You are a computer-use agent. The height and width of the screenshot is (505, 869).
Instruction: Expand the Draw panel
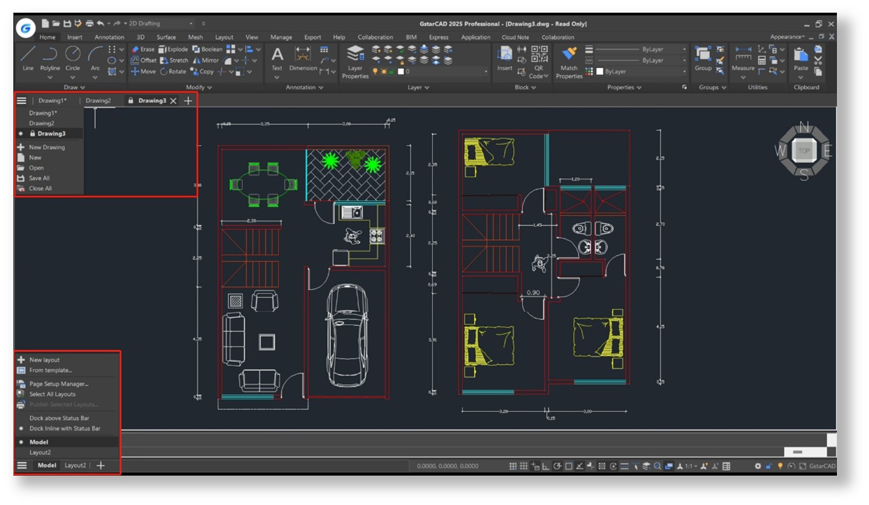[x=74, y=88]
